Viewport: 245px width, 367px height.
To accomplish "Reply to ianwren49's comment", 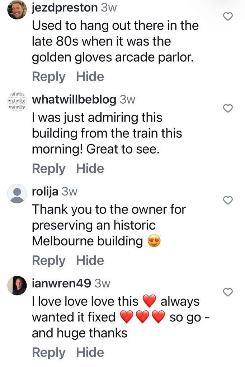I will point(49,353).
